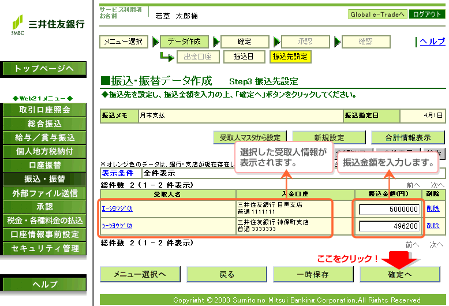The image size is (449, 306).
Task: Click the 若草 太郎様 user name
Action: [177, 16]
